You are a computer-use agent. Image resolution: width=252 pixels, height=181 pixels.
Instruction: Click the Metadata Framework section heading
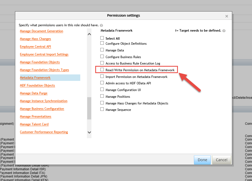point(117,31)
